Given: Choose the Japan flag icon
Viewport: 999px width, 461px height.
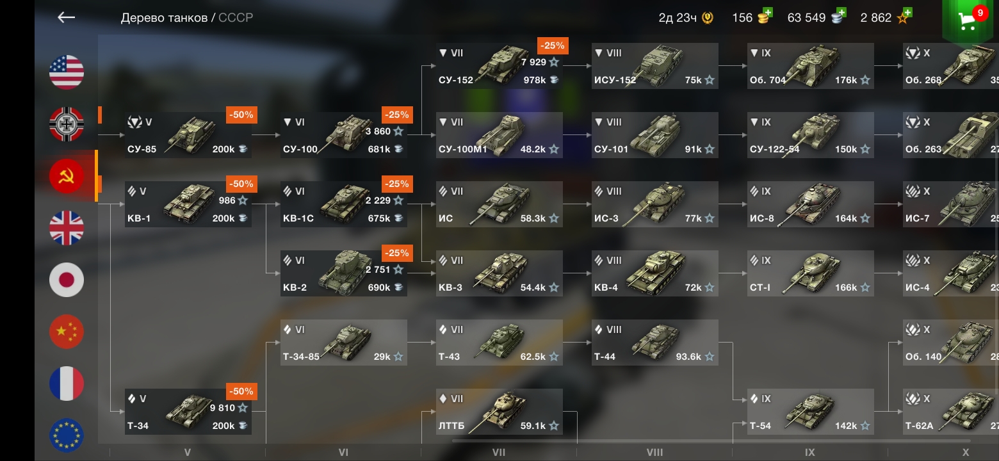Looking at the screenshot, I should click(67, 280).
